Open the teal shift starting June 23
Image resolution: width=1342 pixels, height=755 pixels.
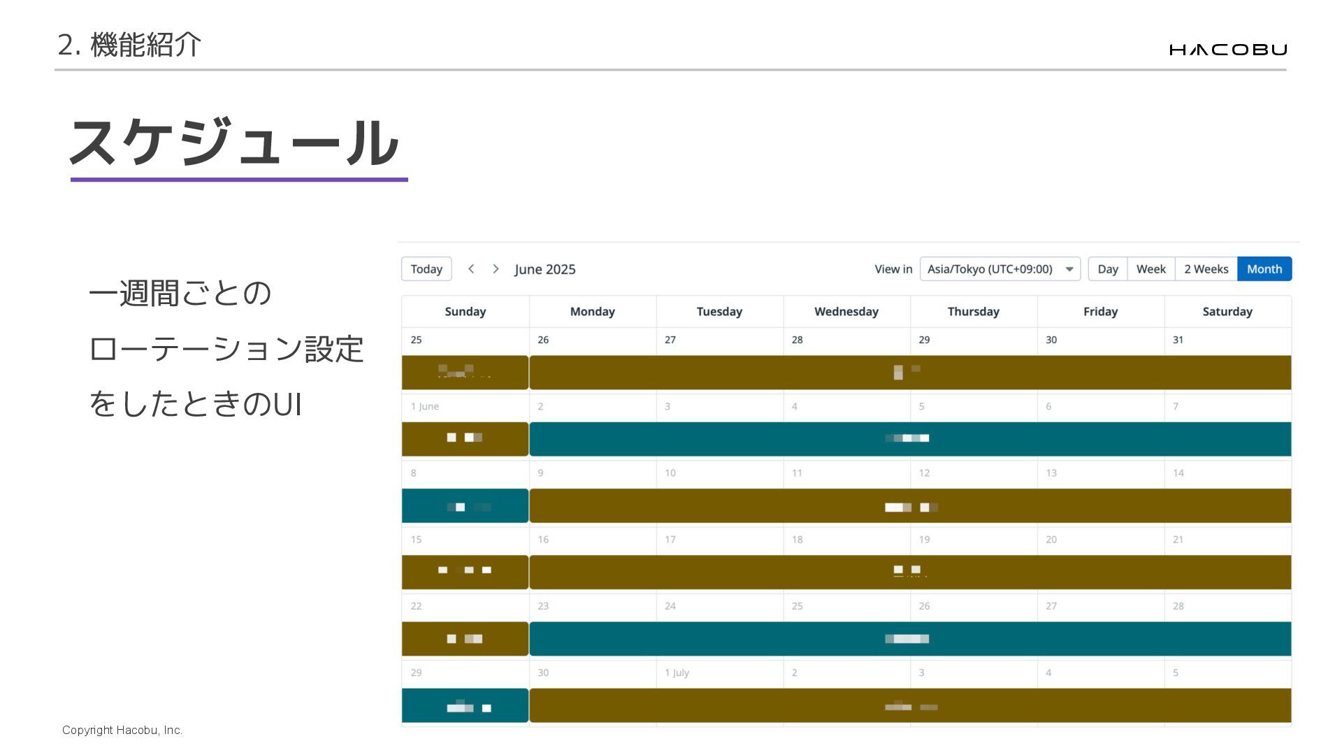tap(910, 639)
